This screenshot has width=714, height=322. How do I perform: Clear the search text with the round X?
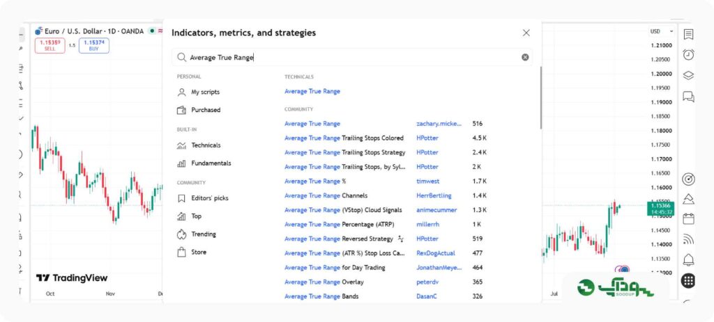tap(525, 57)
